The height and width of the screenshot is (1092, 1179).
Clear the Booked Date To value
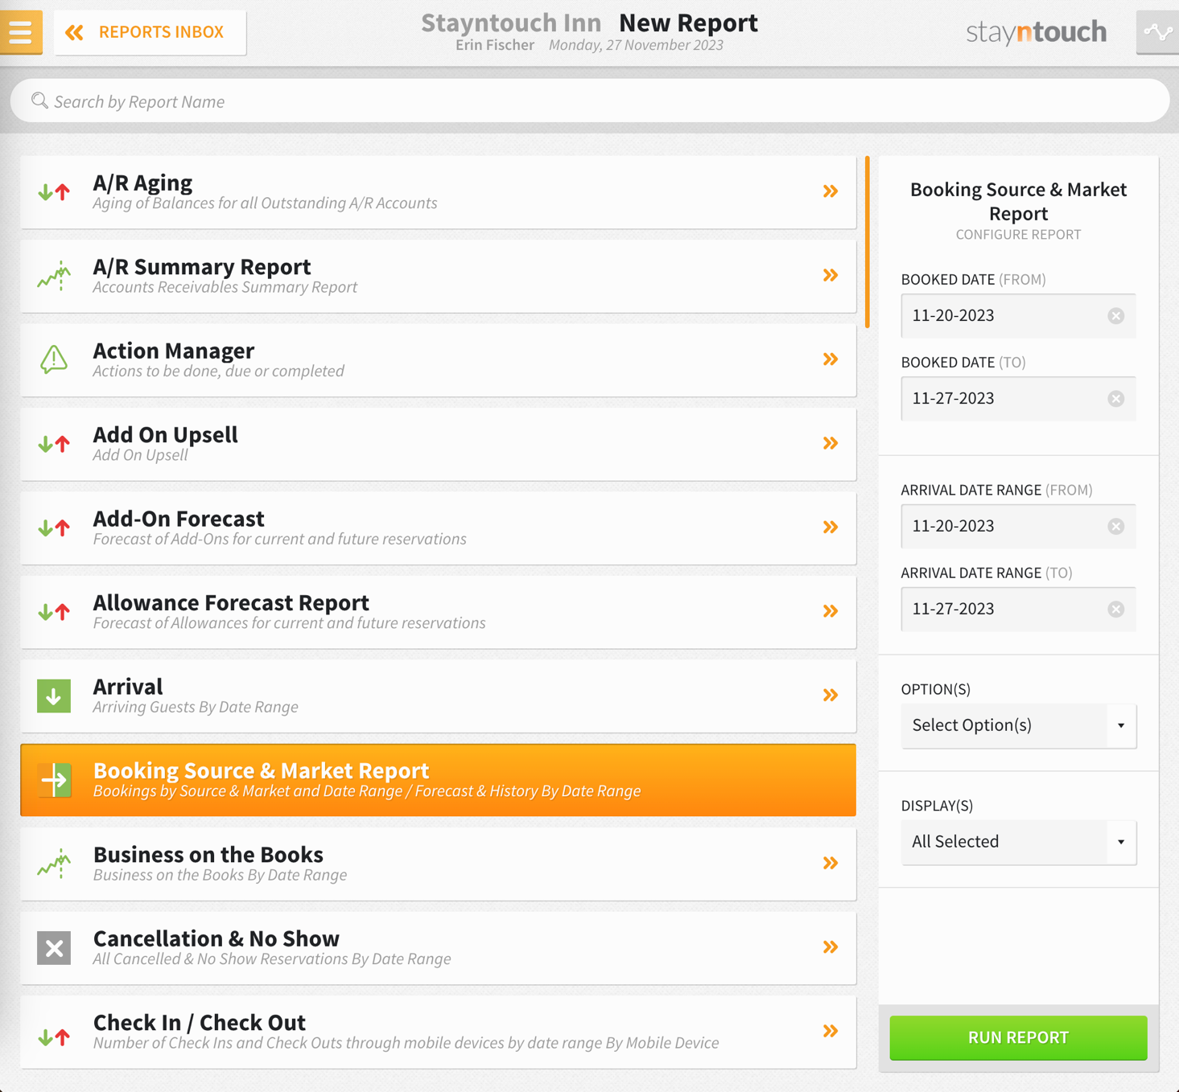pyautogui.click(x=1115, y=399)
